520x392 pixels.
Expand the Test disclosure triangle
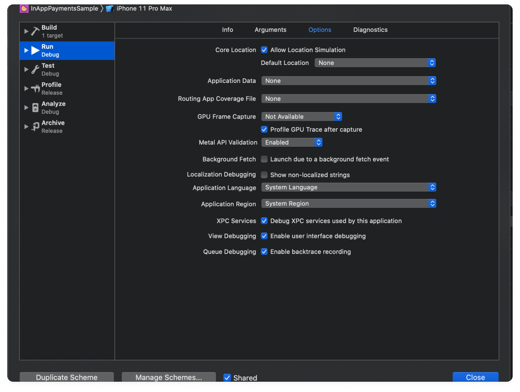coord(26,69)
